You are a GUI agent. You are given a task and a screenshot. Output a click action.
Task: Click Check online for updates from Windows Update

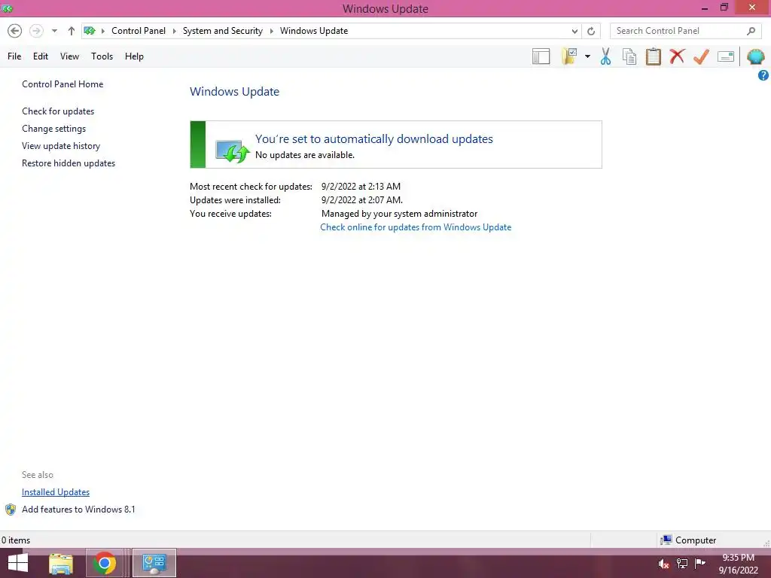[416, 227]
